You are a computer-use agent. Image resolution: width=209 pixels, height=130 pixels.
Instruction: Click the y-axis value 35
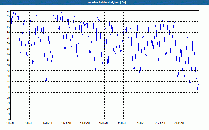[x=8, y=82]
